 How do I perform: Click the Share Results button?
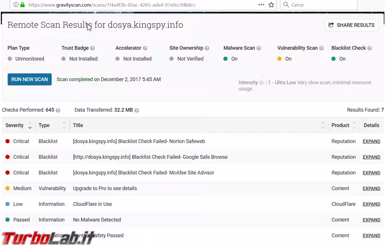(351, 25)
